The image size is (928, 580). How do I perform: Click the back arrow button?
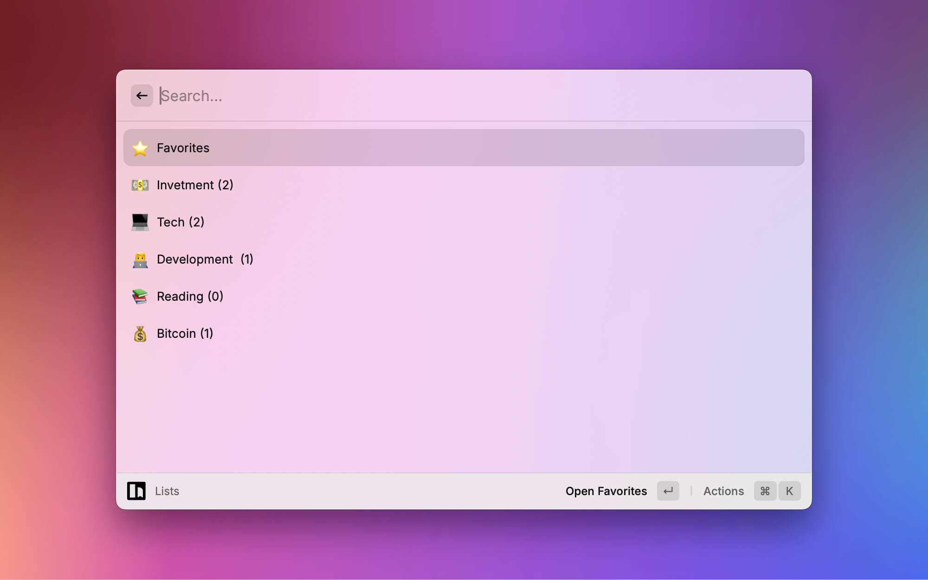[x=142, y=96]
